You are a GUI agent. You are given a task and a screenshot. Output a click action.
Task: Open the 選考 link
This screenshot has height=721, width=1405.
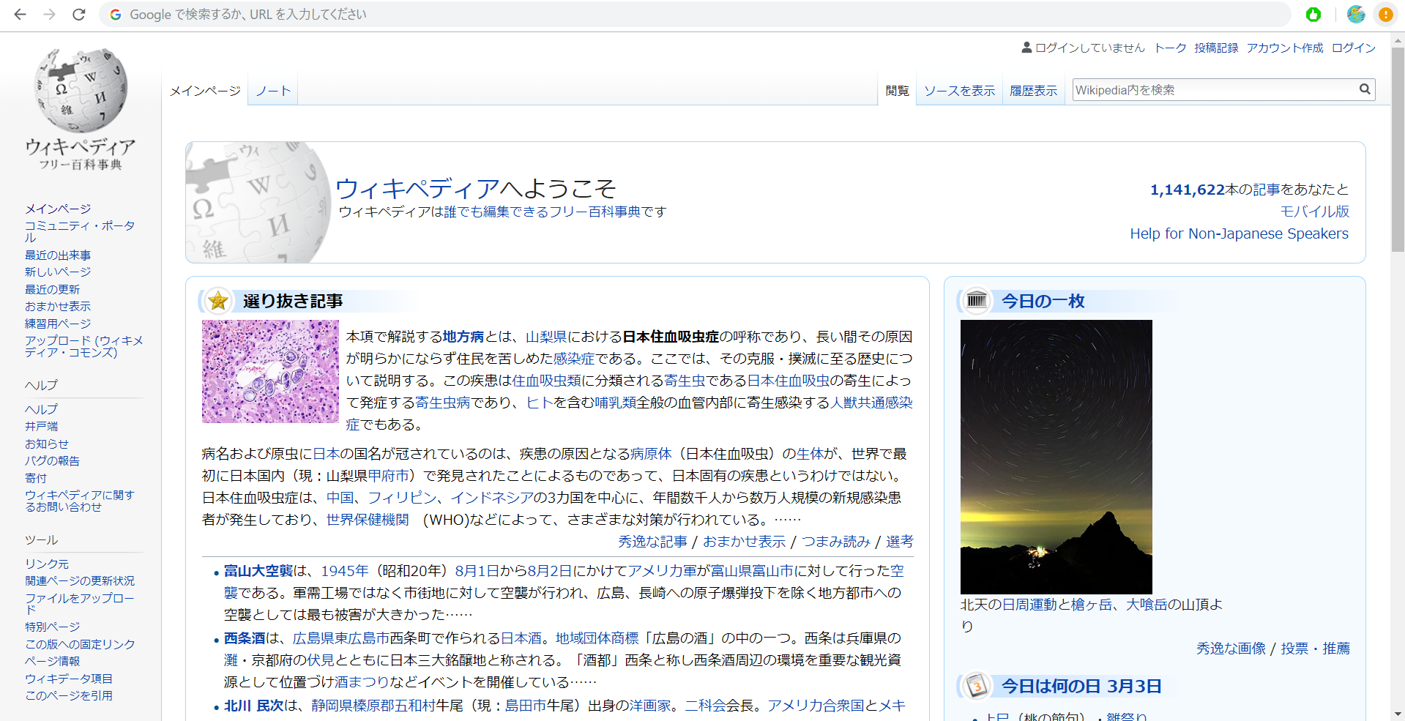[x=900, y=542]
